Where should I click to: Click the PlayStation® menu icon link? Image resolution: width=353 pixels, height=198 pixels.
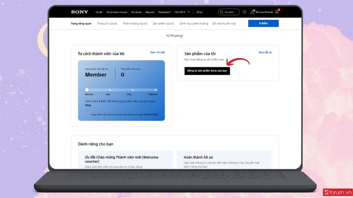(164, 12)
